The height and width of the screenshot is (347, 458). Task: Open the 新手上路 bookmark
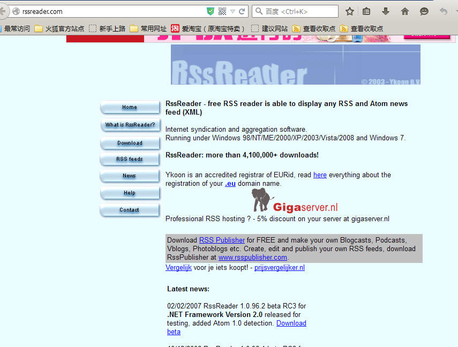click(x=107, y=28)
